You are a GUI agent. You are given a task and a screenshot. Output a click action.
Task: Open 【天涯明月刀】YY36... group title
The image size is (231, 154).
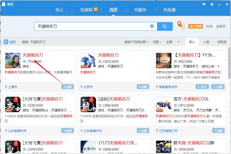pos(194,55)
